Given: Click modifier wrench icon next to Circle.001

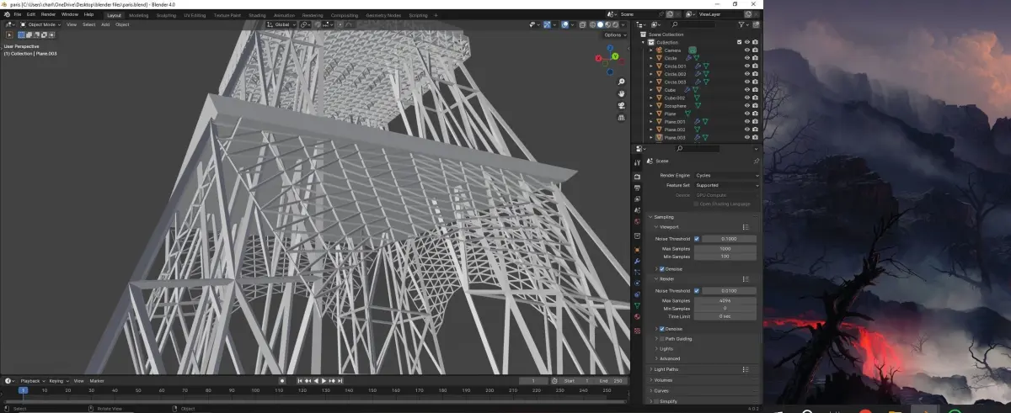Looking at the screenshot, I should coord(697,66).
